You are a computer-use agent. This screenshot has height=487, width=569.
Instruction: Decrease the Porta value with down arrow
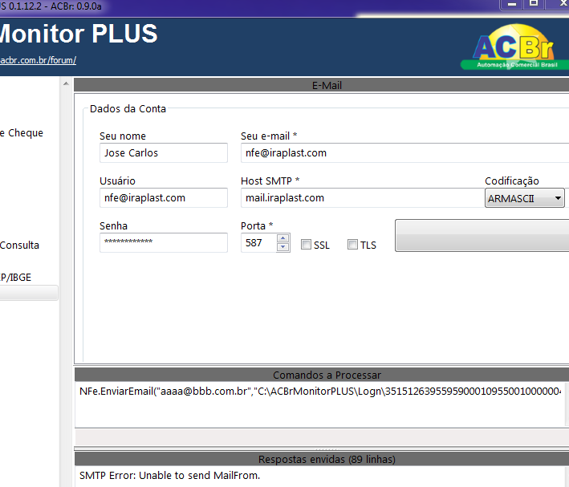coord(282,247)
